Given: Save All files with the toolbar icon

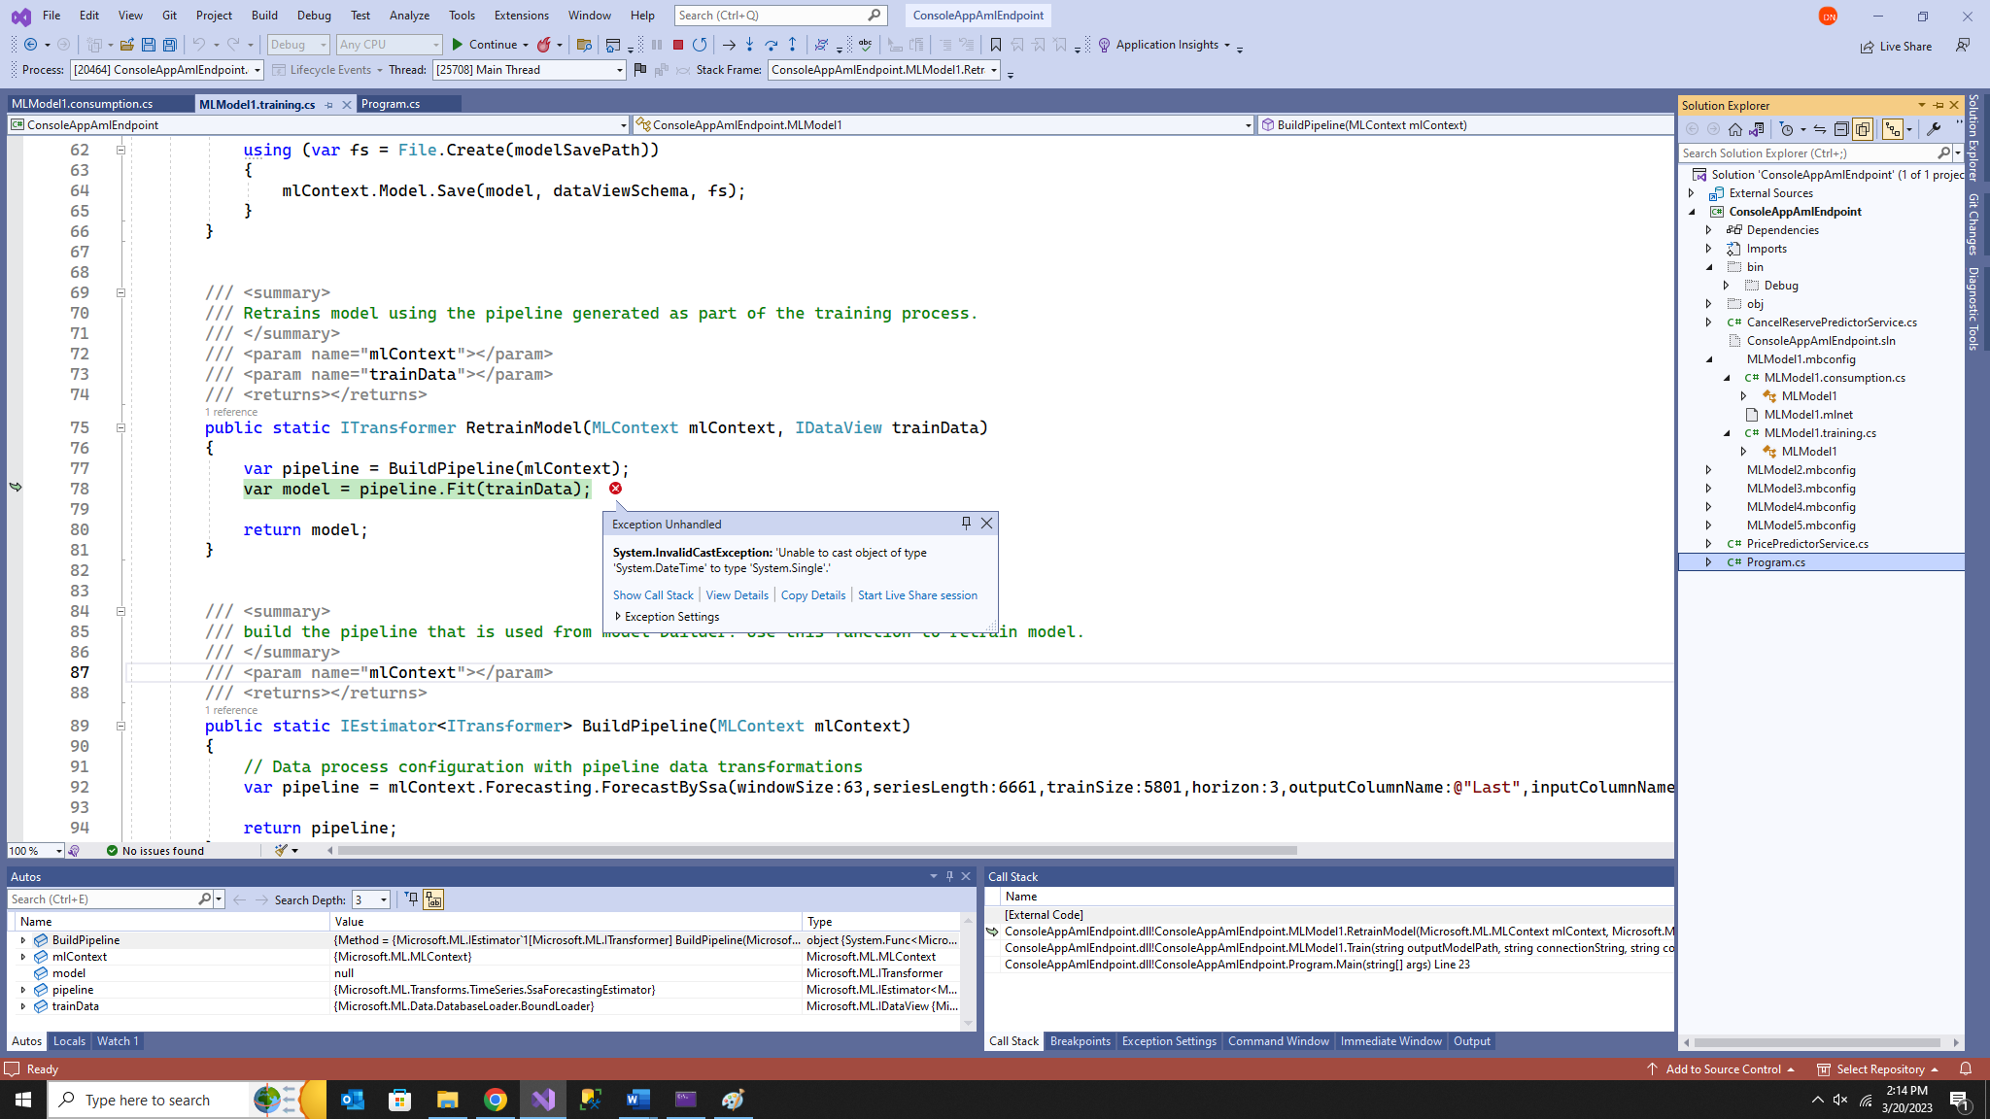Looking at the screenshot, I should tap(169, 45).
